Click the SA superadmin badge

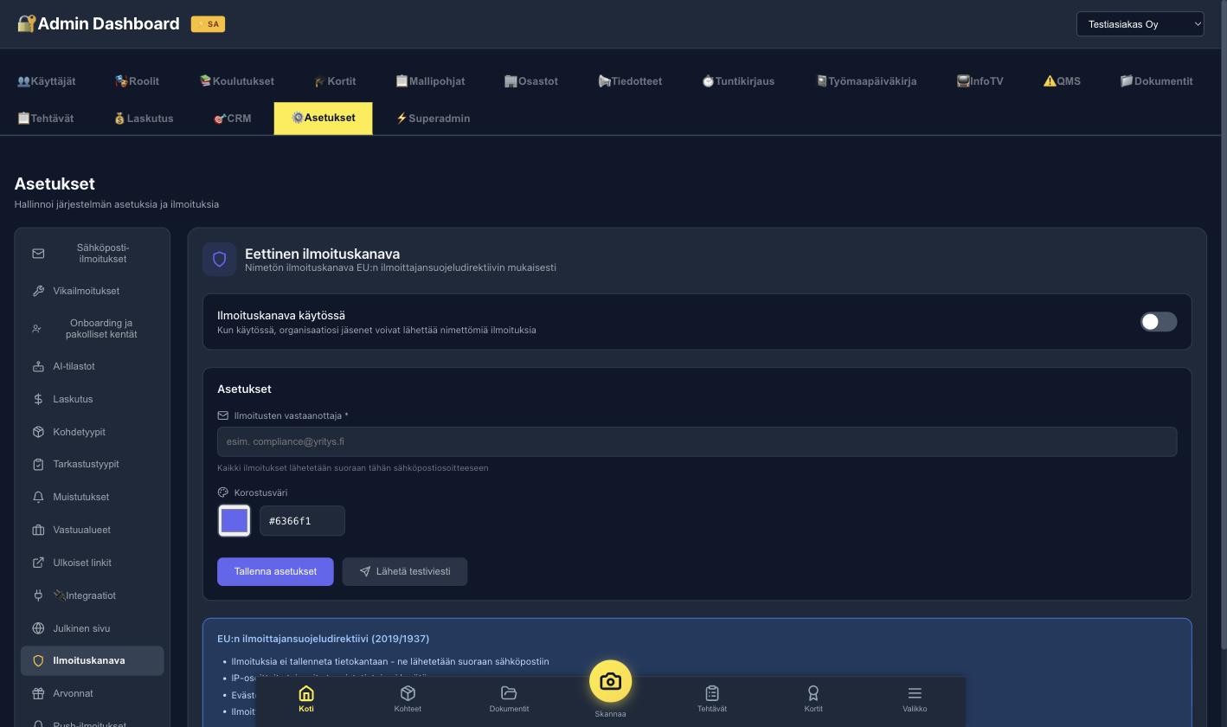point(208,24)
